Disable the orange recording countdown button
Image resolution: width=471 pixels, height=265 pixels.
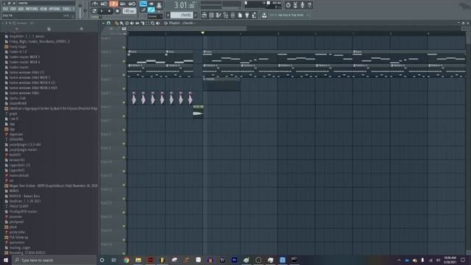click(x=113, y=4)
